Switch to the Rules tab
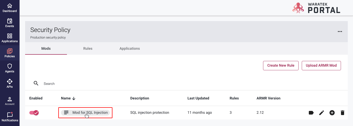 pyautogui.click(x=88, y=48)
